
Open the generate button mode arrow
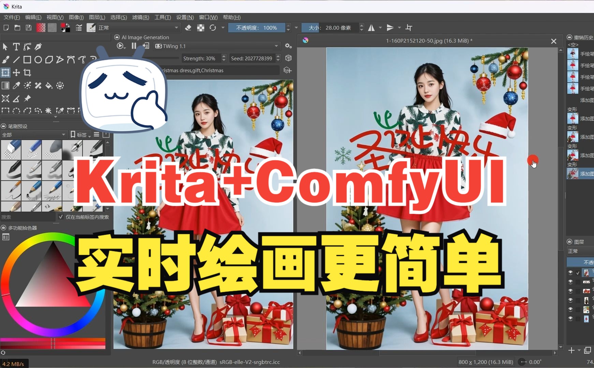pyautogui.click(x=125, y=47)
